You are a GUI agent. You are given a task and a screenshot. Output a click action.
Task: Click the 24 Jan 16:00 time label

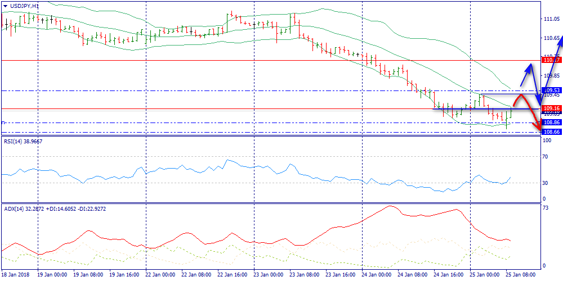tap(448, 275)
